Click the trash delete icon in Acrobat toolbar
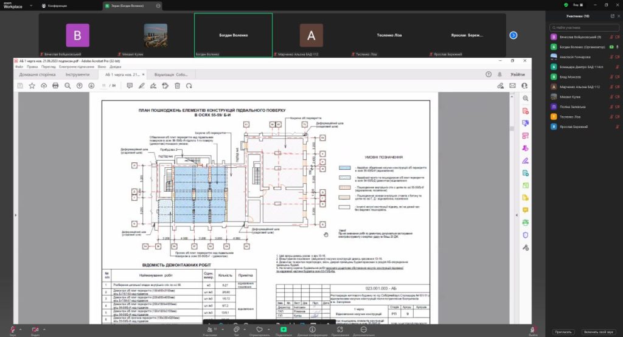The height and width of the screenshot is (337, 623). click(x=177, y=86)
